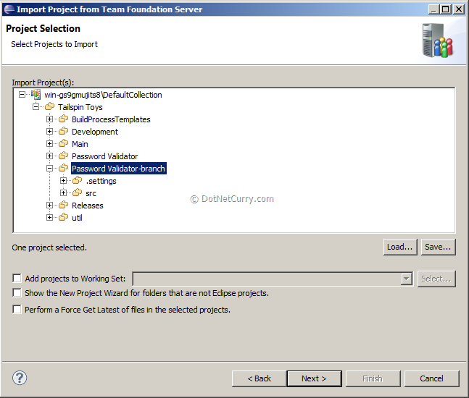Cancel the import wizard
This screenshot has height=398, width=469.
(431, 378)
